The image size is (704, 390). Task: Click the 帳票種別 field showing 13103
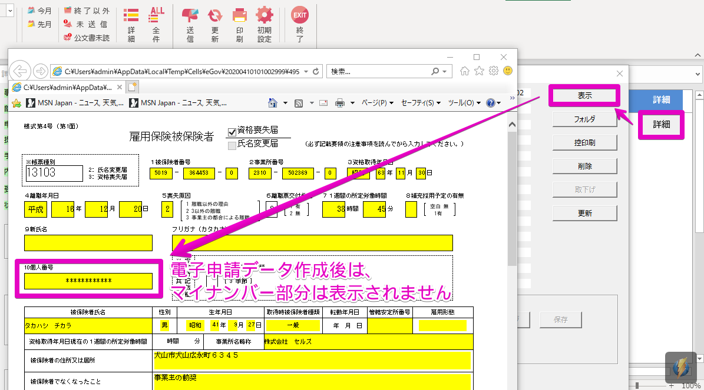click(54, 173)
